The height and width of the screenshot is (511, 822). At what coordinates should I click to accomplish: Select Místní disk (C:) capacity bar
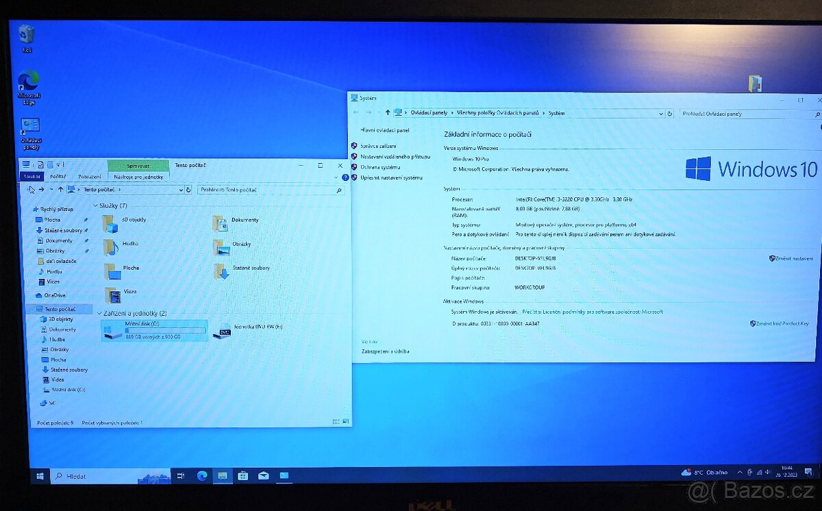pos(165,330)
